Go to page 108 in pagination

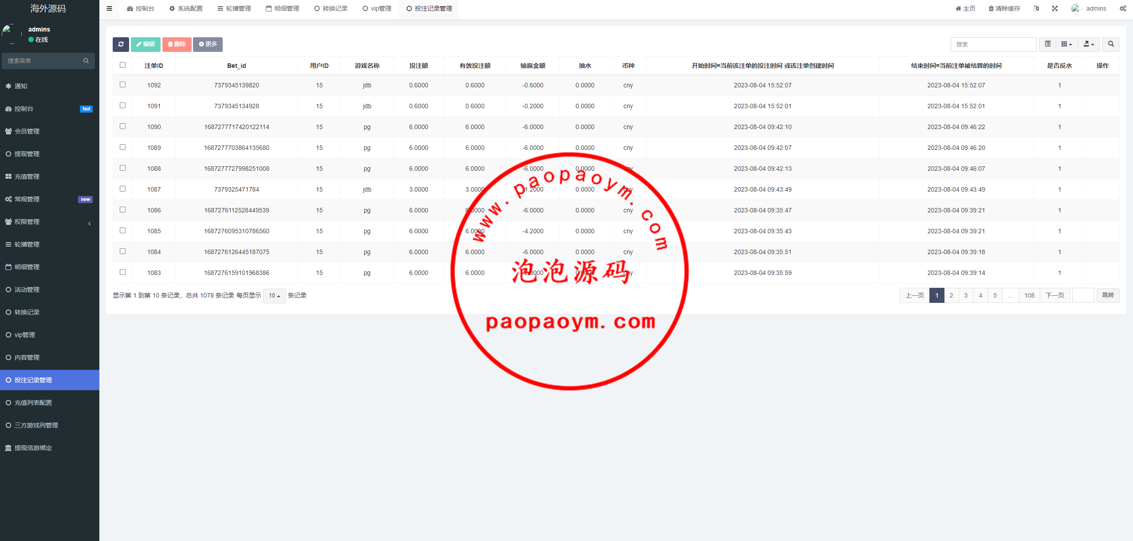[x=1029, y=295]
